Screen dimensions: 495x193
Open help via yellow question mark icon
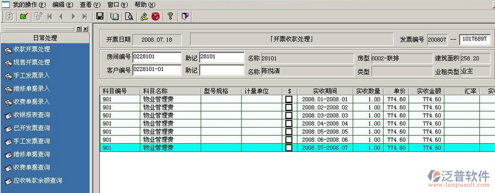pos(170,17)
